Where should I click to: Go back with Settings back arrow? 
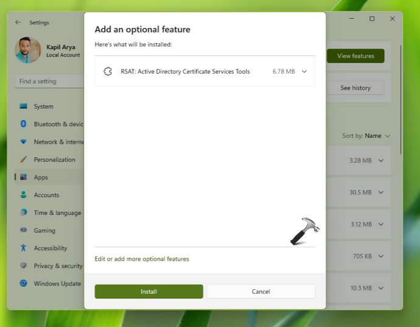18,23
